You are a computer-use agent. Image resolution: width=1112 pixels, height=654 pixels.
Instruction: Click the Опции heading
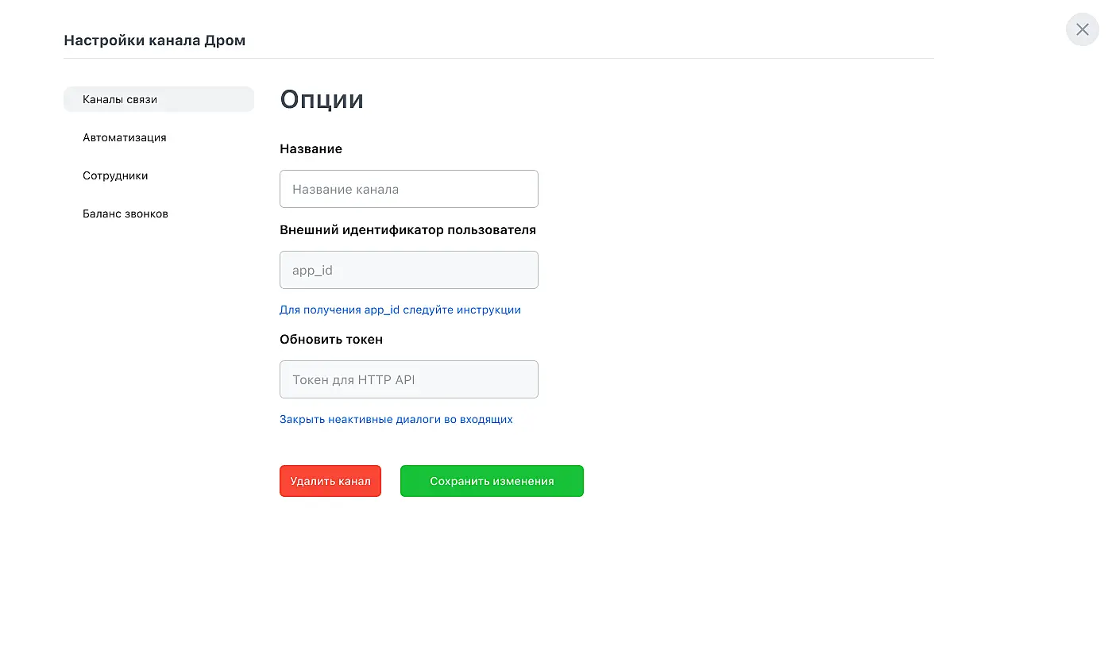(x=322, y=99)
